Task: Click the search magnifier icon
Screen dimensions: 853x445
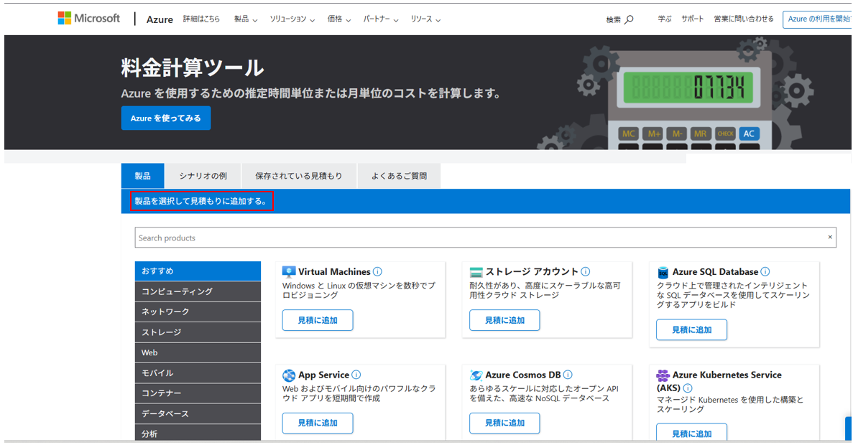Action: (630, 19)
